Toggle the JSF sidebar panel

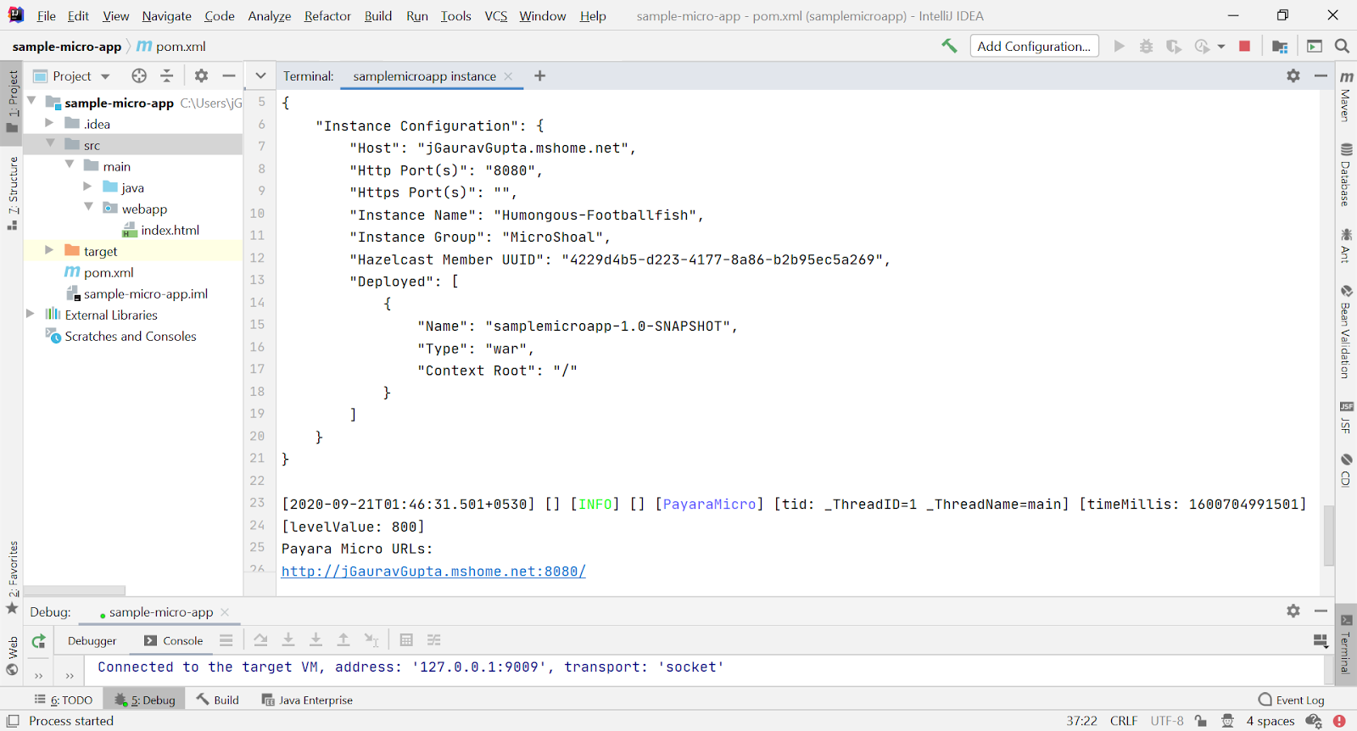tap(1346, 417)
